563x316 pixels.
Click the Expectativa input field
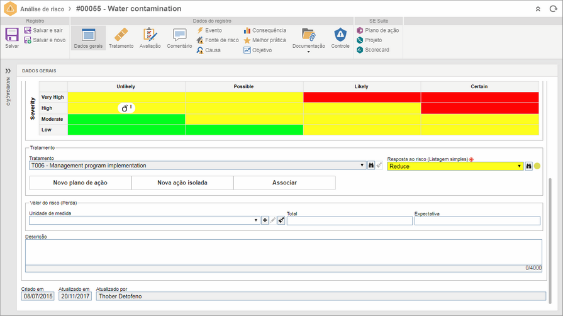pos(477,221)
